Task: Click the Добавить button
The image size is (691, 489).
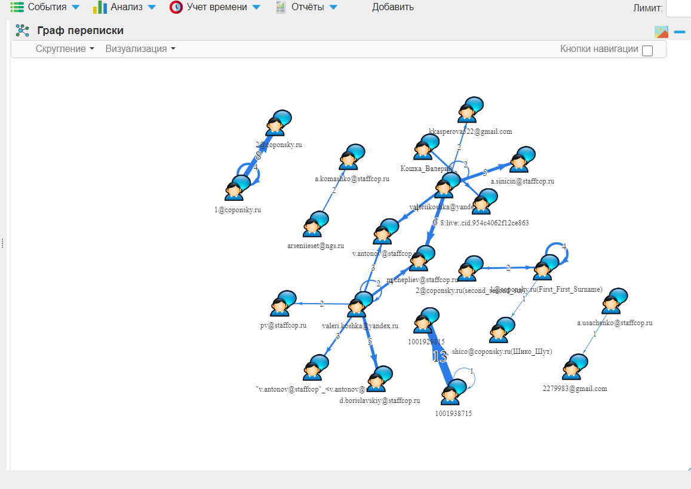Action: [392, 7]
